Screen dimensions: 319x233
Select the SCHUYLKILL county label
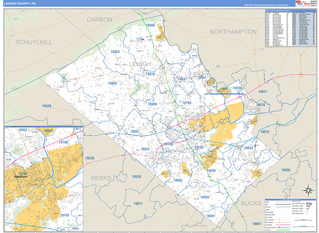pyautogui.click(x=35, y=41)
